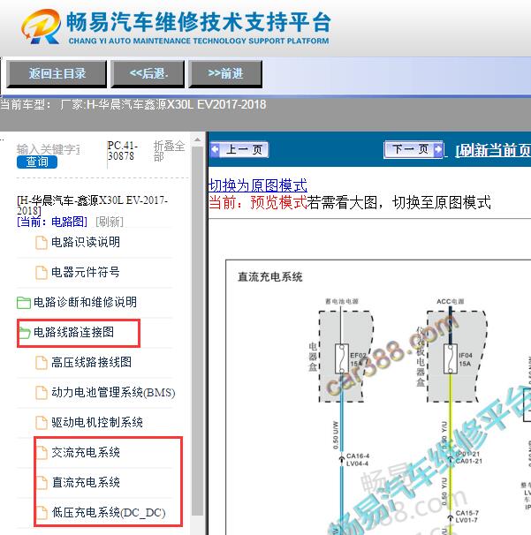Open 交流充电系统 document
The image size is (531, 535).
click(86, 452)
